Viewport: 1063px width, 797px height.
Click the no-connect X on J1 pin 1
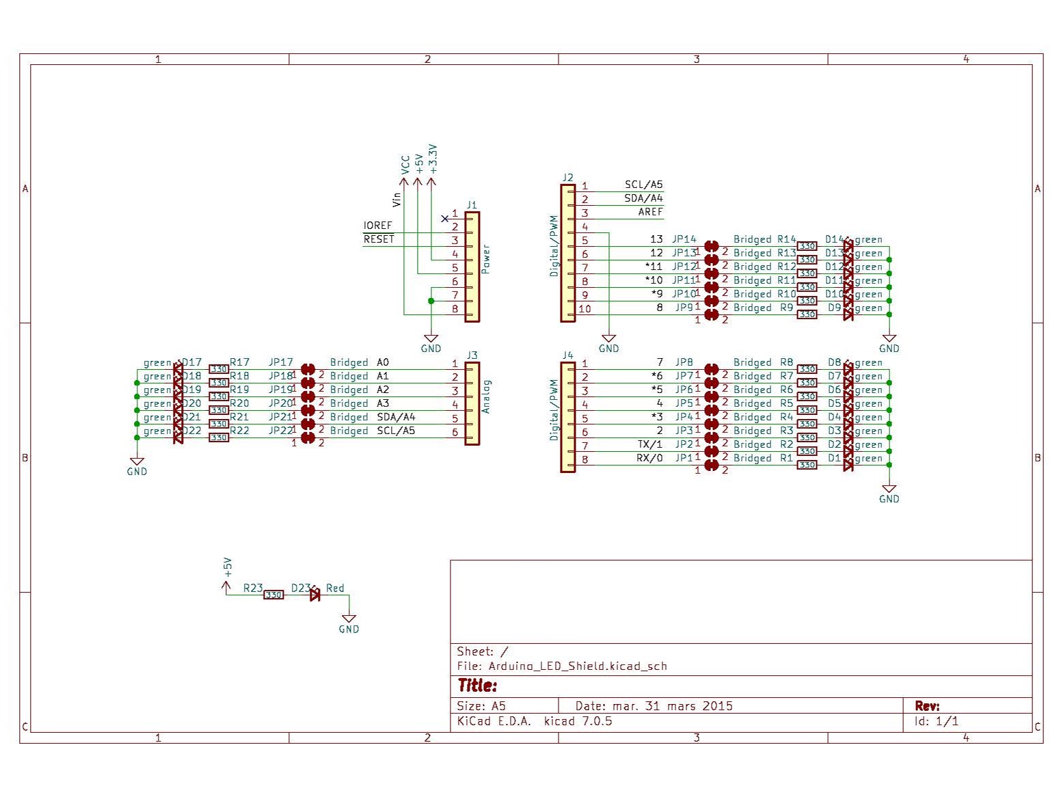[x=445, y=219]
